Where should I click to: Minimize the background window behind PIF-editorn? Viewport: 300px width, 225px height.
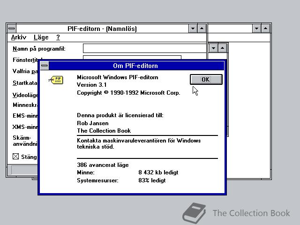coord(256,29)
